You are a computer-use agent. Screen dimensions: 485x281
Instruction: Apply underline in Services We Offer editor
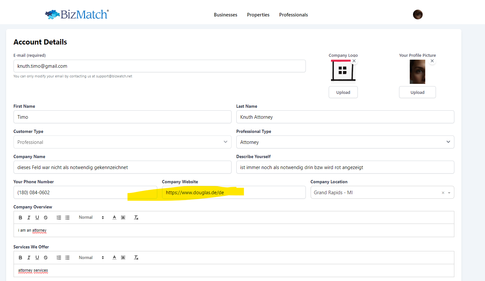click(x=37, y=258)
